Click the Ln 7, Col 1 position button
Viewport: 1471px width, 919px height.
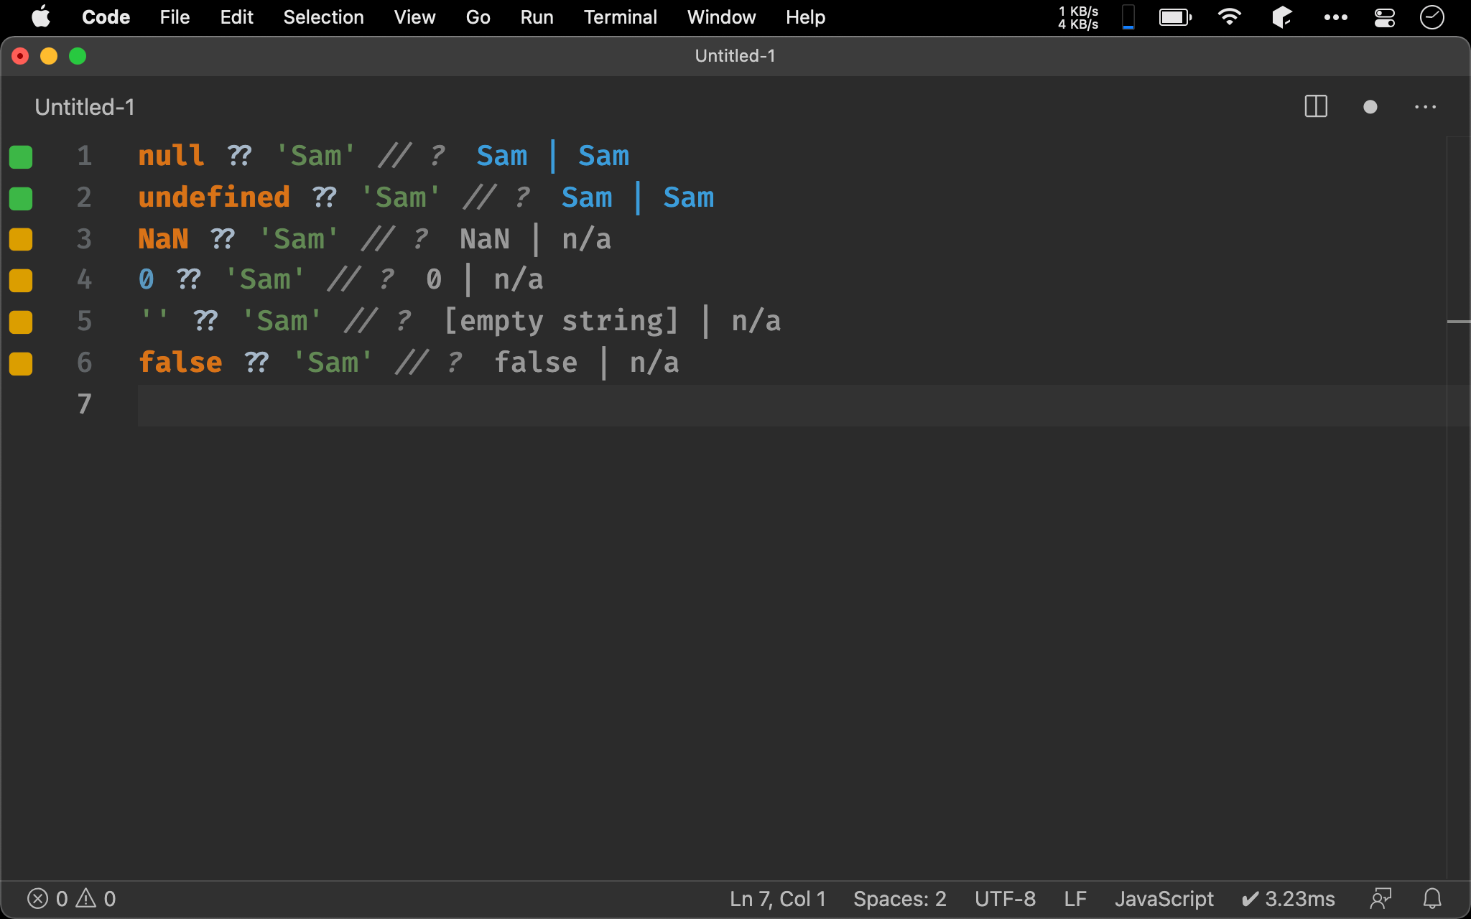click(778, 898)
